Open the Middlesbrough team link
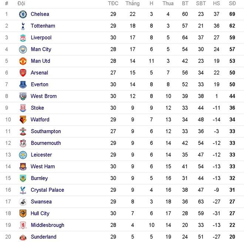 tap(47, 225)
